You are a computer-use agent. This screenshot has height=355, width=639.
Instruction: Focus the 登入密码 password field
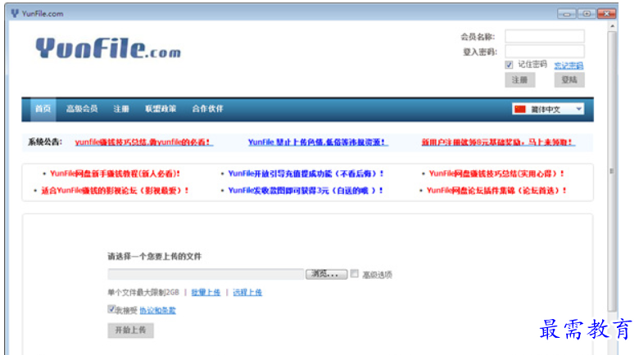tap(545, 52)
